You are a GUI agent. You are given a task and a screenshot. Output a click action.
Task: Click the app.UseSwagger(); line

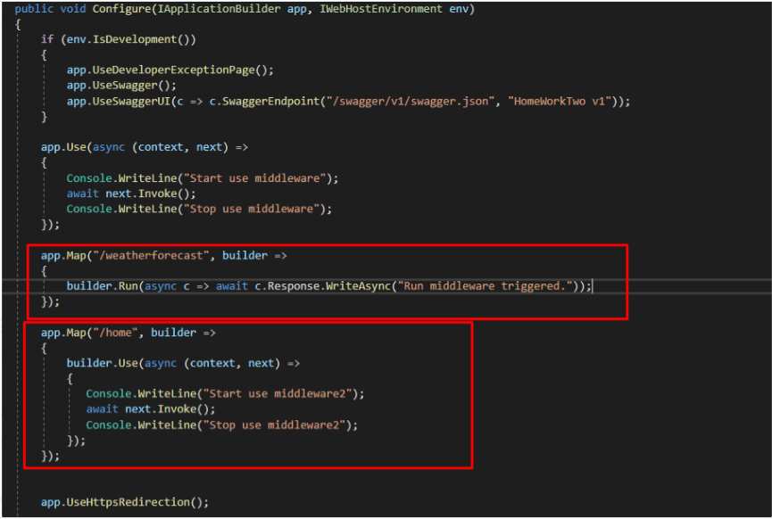pyautogui.click(x=121, y=86)
